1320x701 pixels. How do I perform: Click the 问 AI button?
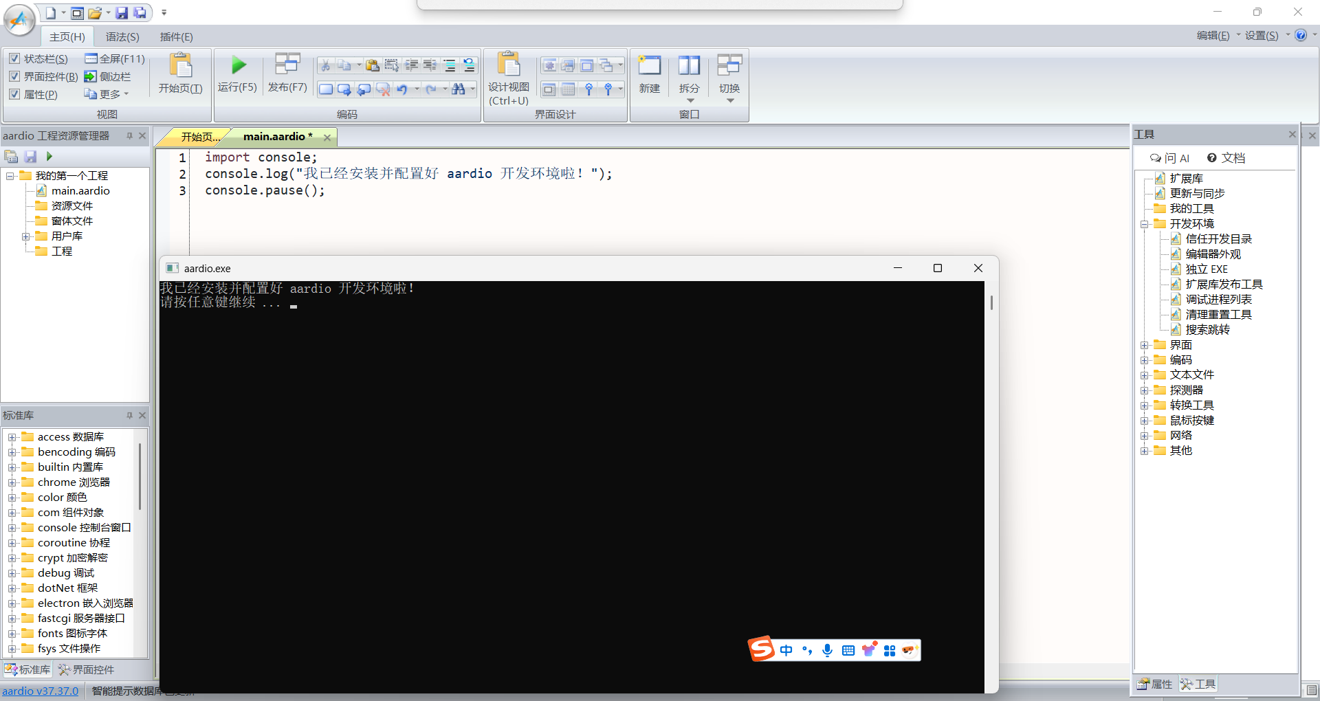coord(1169,158)
